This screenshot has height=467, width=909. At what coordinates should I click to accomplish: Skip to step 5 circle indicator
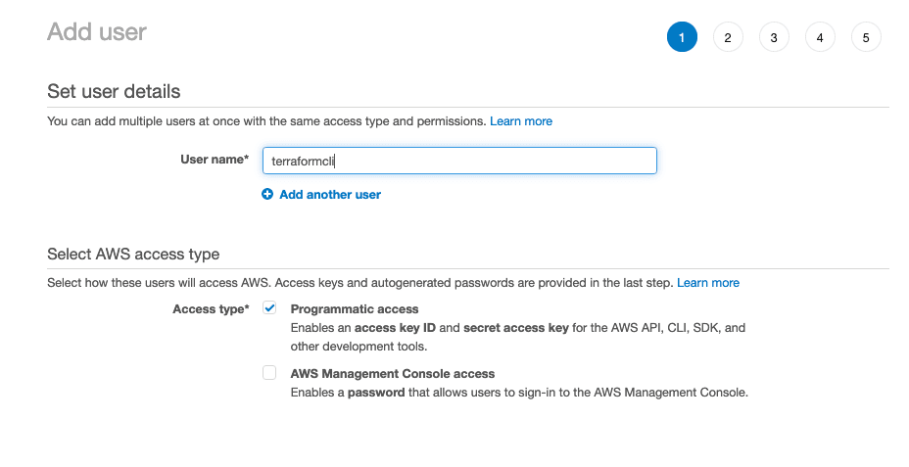point(866,37)
